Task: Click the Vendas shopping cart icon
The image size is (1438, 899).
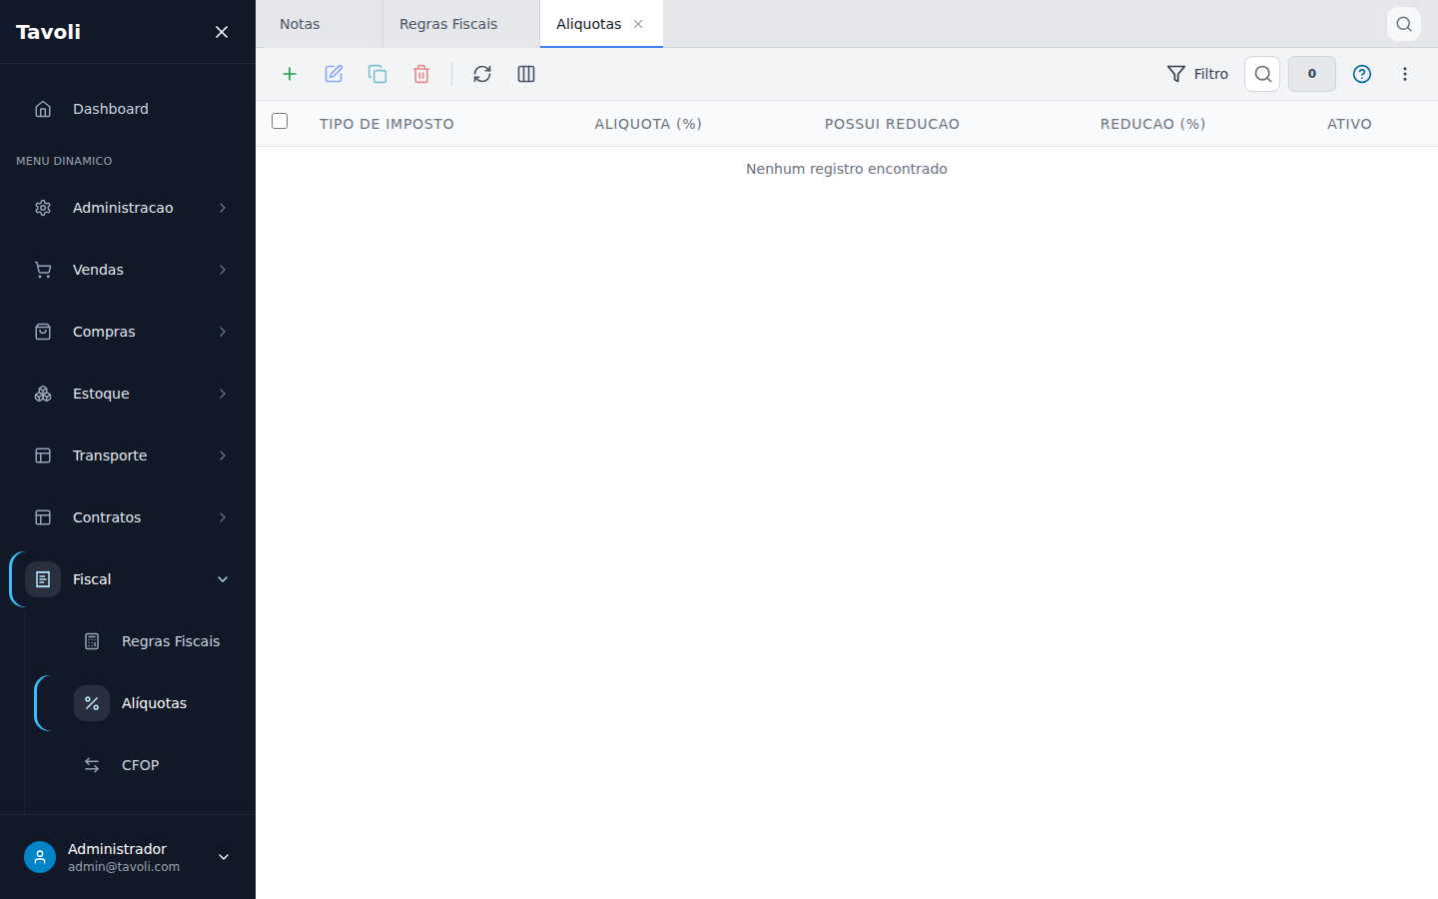Action: (x=43, y=270)
